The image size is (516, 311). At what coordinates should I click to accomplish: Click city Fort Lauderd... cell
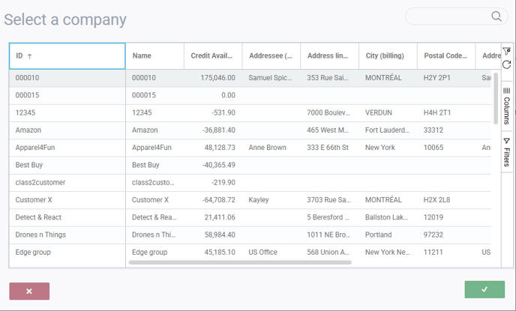click(x=387, y=130)
